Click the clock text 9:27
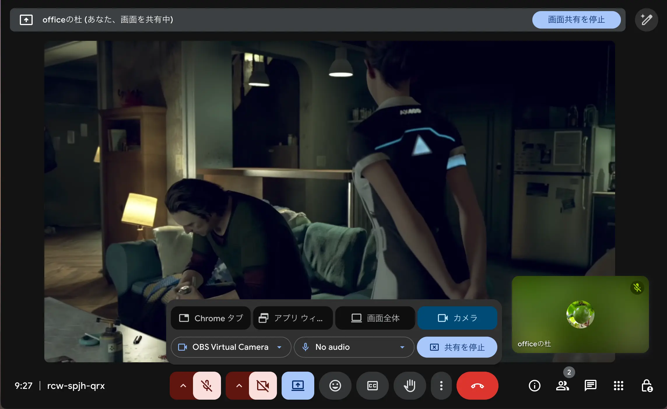The image size is (667, 409). coord(24,386)
